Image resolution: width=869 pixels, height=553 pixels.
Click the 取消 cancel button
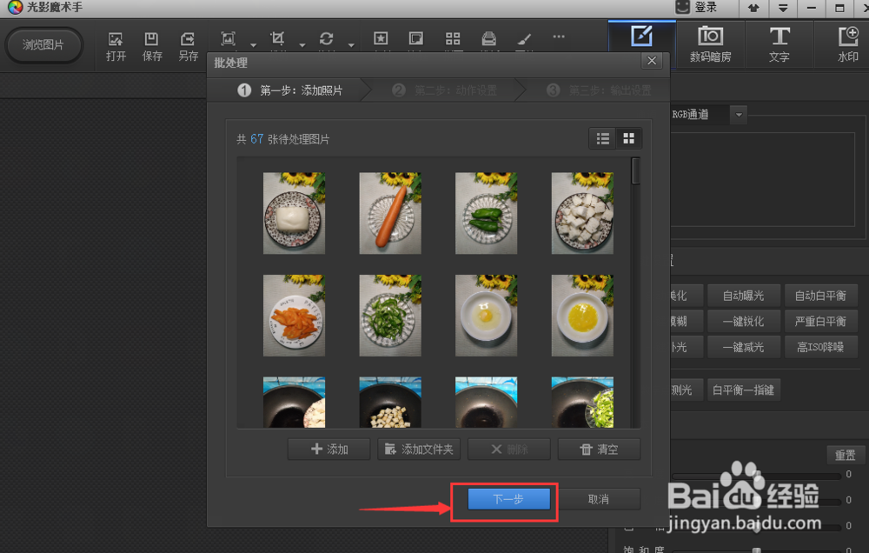pyautogui.click(x=599, y=499)
